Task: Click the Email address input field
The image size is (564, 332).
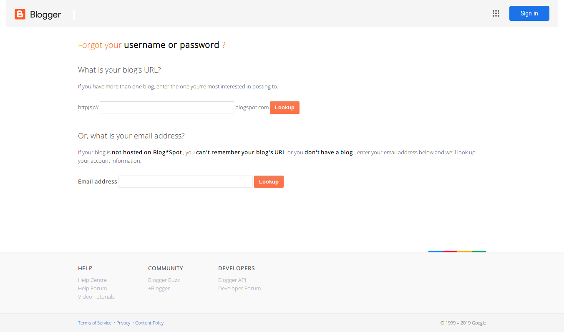Action: coord(185,181)
